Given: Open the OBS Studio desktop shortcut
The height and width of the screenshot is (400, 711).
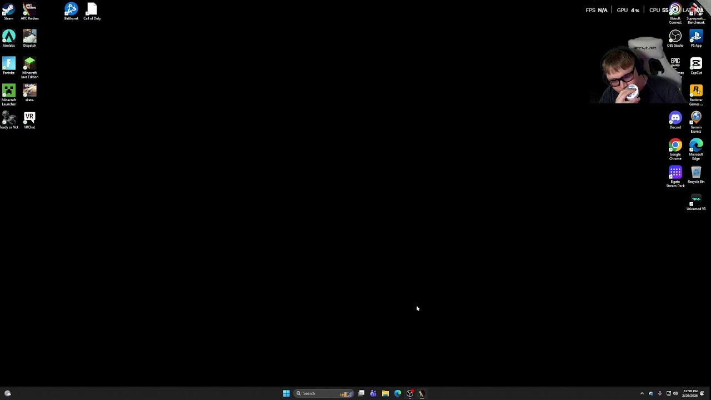Looking at the screenshot, I should pos(675,38).
